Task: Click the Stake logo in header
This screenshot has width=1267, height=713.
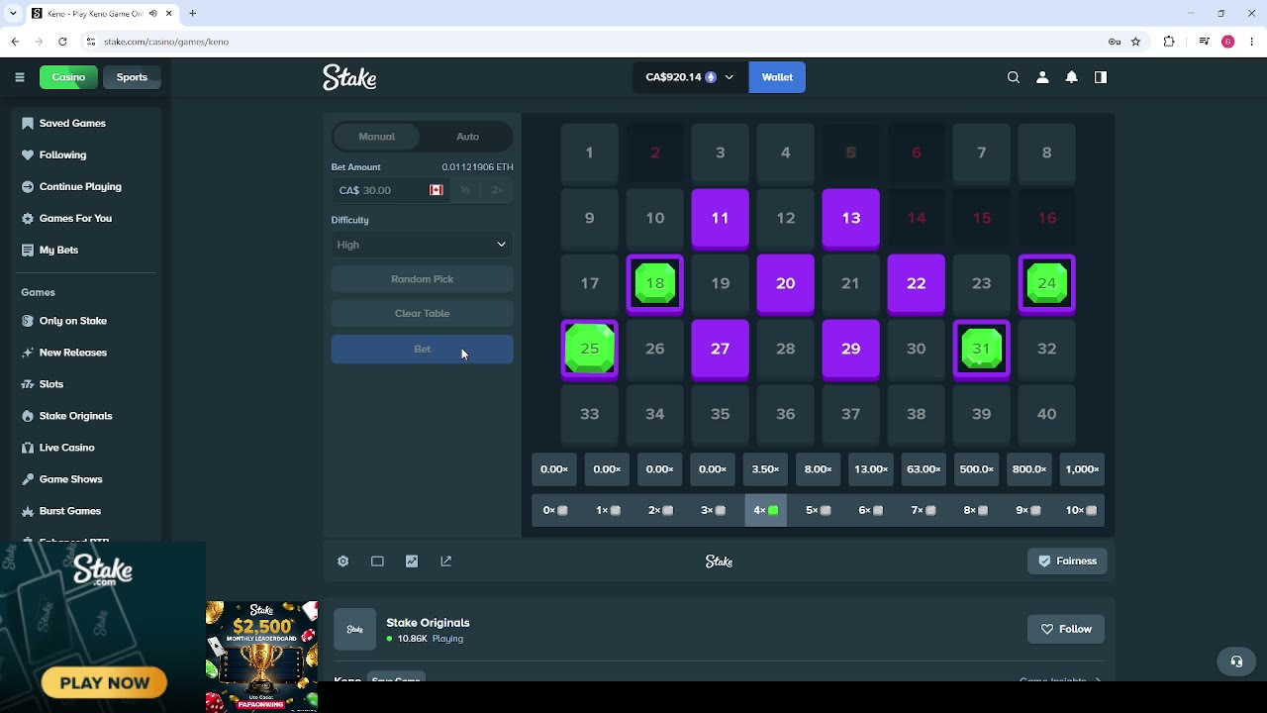Action: point(349,77)
